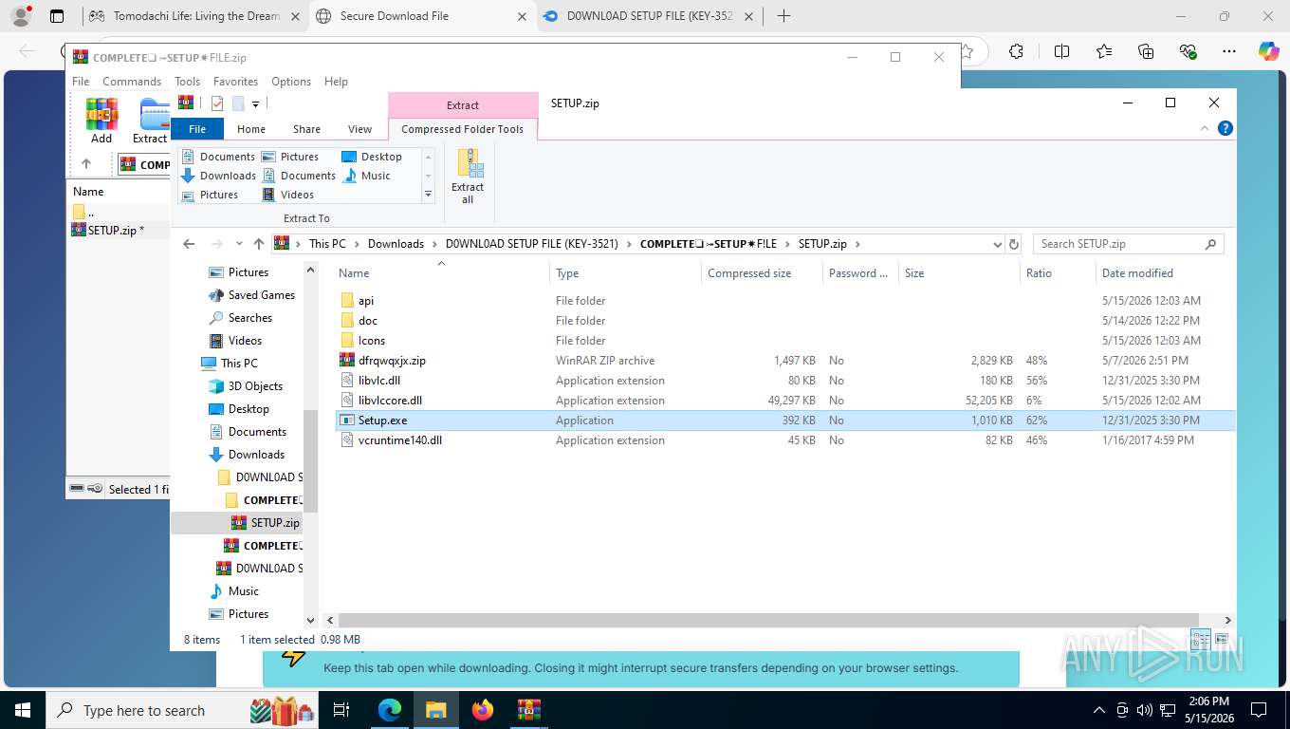The width and height of the screenshot is (1290, 729).
Task: Open WinRAR Commands menu
Action: [x=132, y=82]
